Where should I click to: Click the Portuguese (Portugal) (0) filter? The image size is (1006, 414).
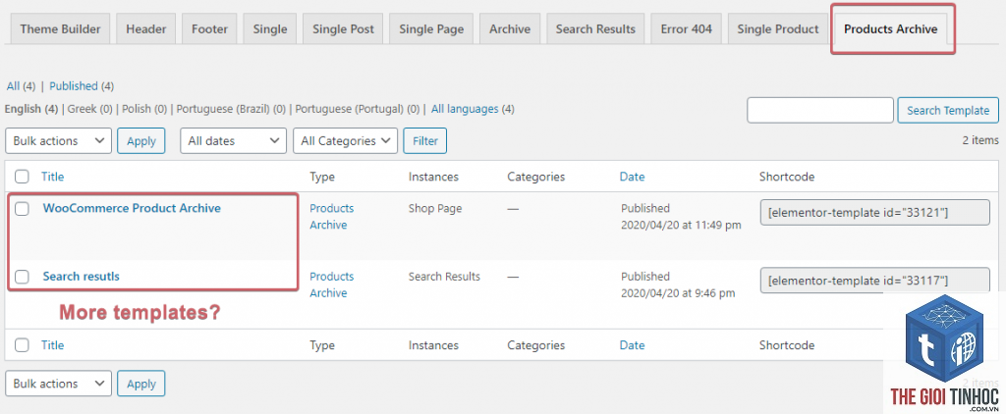coord(358,109)
